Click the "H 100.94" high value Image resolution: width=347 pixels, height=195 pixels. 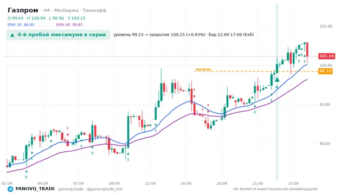[x=36, y=18]
